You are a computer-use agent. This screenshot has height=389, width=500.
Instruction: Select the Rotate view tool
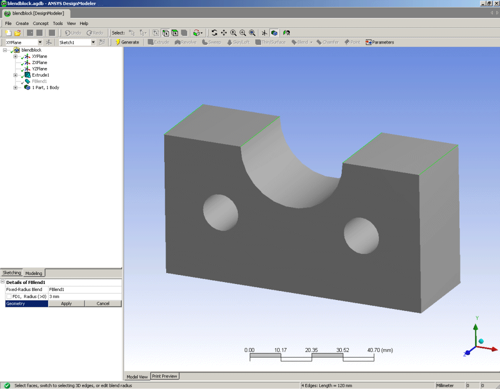click(x=214, y=32)
